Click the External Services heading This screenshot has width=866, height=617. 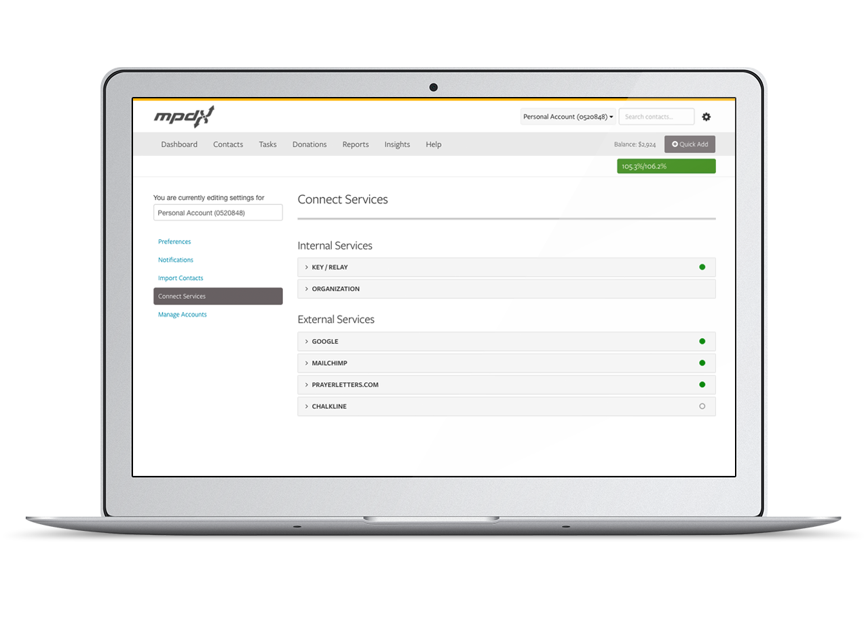point(336,319)
